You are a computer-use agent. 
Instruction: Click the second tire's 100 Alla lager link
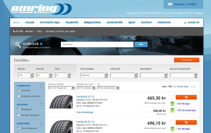[183, 129]
